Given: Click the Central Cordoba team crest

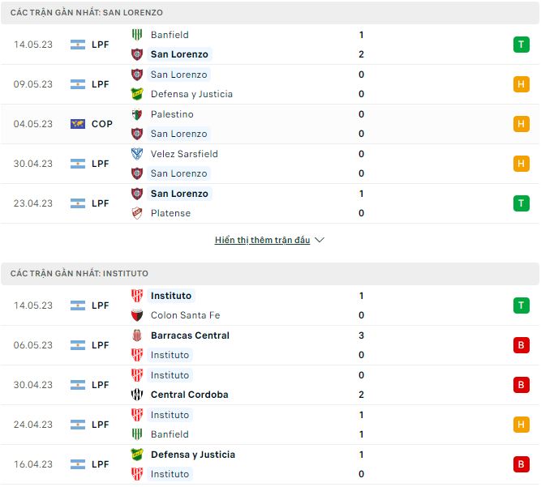Looking at the screenshot, I should (137, 395).
